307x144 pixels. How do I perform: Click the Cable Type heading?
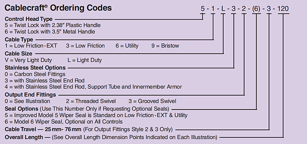[19, 40]
